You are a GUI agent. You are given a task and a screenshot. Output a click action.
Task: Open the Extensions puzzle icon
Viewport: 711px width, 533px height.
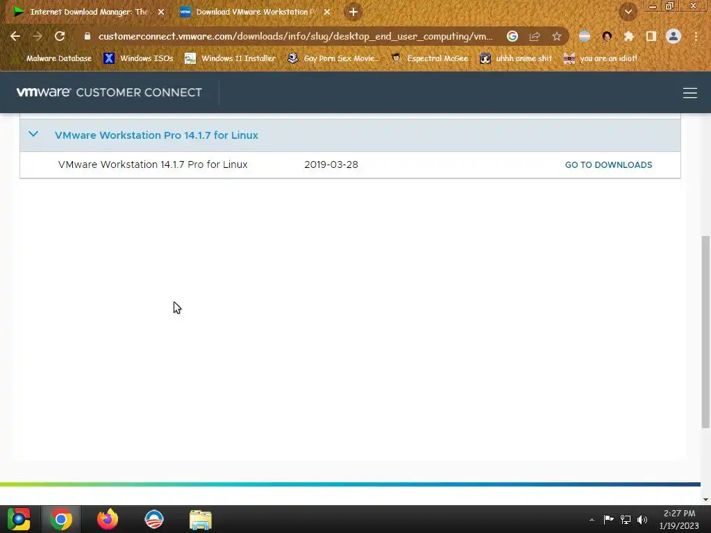(x=629, y=36)
